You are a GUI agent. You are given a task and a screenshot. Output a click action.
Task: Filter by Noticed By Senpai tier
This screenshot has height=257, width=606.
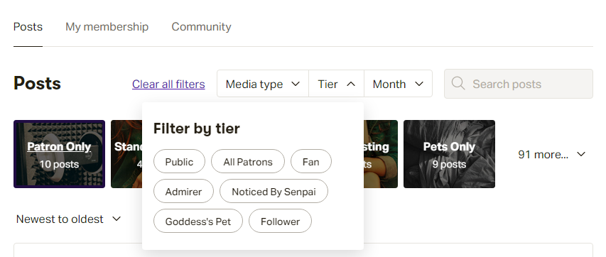[x=274, y=191]
